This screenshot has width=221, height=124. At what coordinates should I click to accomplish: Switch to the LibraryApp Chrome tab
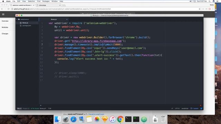(x=48, y=5)
